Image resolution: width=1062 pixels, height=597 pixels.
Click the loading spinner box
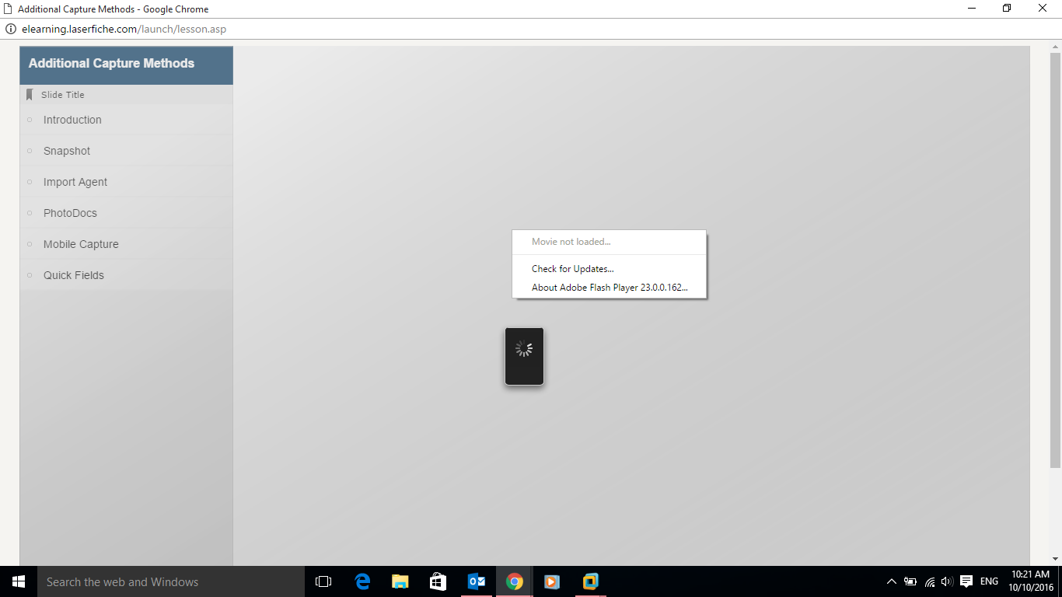pos(524,356)
